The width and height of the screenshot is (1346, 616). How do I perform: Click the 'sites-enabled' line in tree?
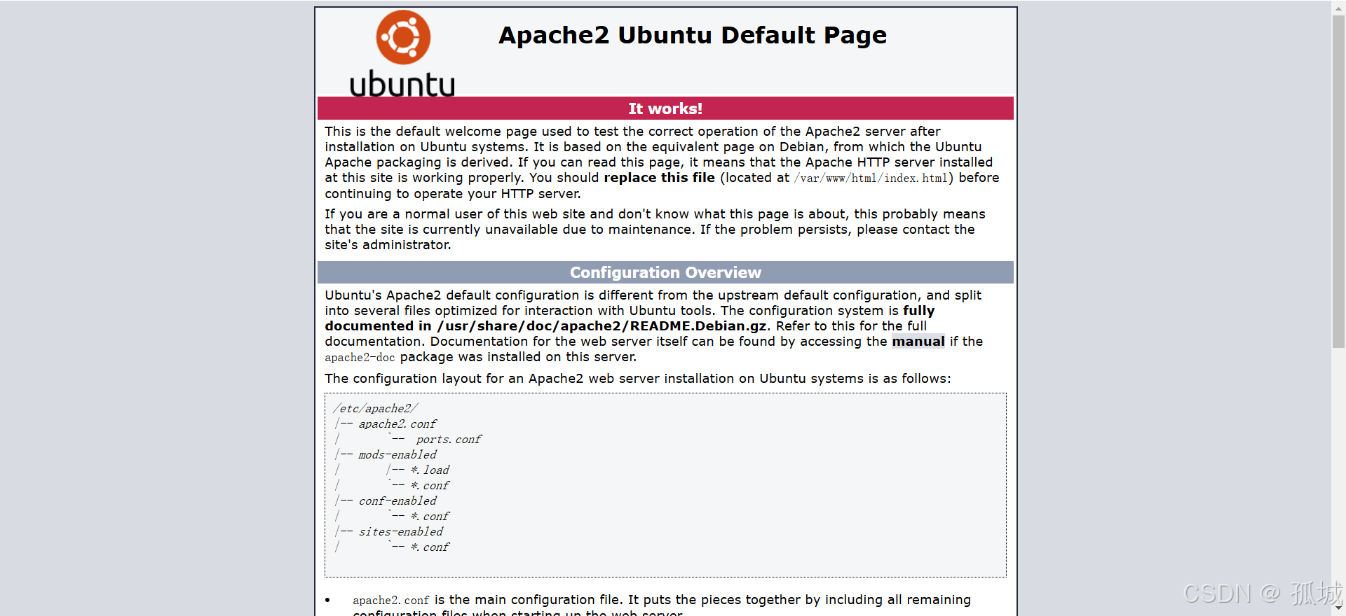[400, 532]
